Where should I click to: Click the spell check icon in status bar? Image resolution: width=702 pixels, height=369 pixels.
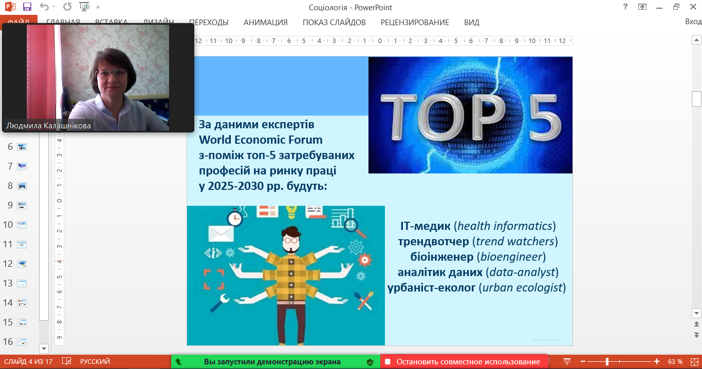click(66, 362)
